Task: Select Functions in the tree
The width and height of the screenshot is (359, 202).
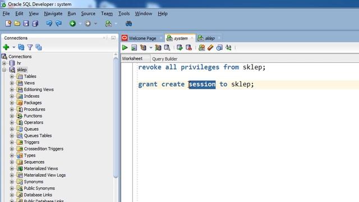Action: [33, 116]
